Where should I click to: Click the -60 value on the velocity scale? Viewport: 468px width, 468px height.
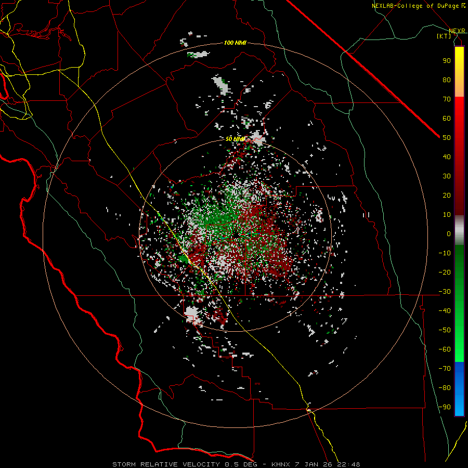click(x=445, y=349)
